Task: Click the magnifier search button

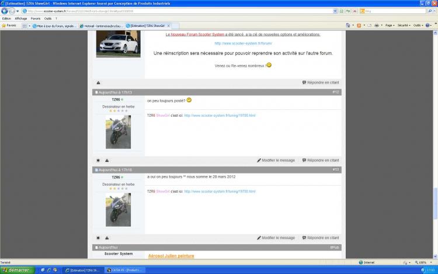Action: [430, 11]
